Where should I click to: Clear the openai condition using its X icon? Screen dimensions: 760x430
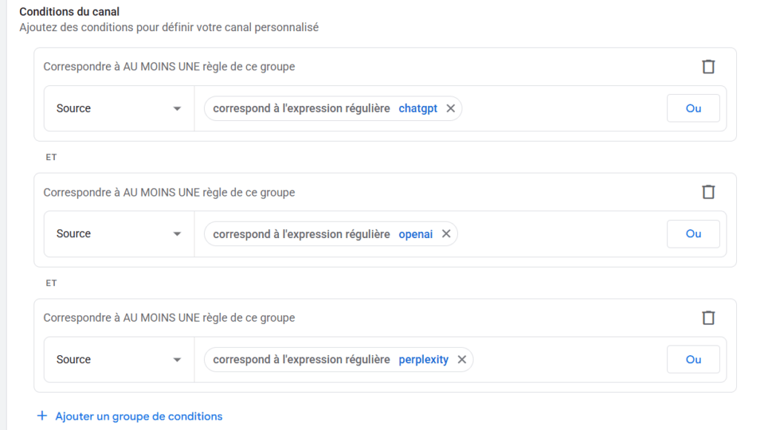tap(446, 234)
